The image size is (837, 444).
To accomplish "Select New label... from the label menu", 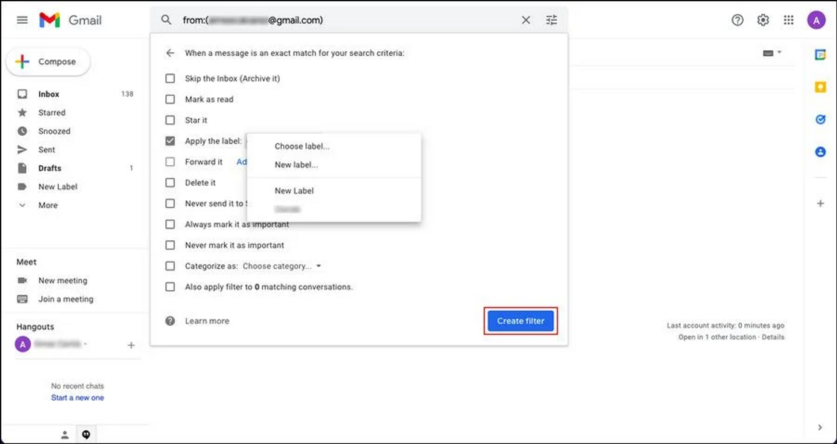I will 296,165.
